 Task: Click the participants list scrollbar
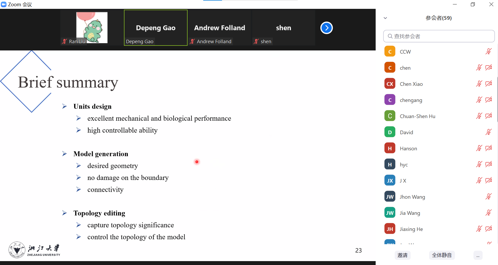click(x=497, y=99)
